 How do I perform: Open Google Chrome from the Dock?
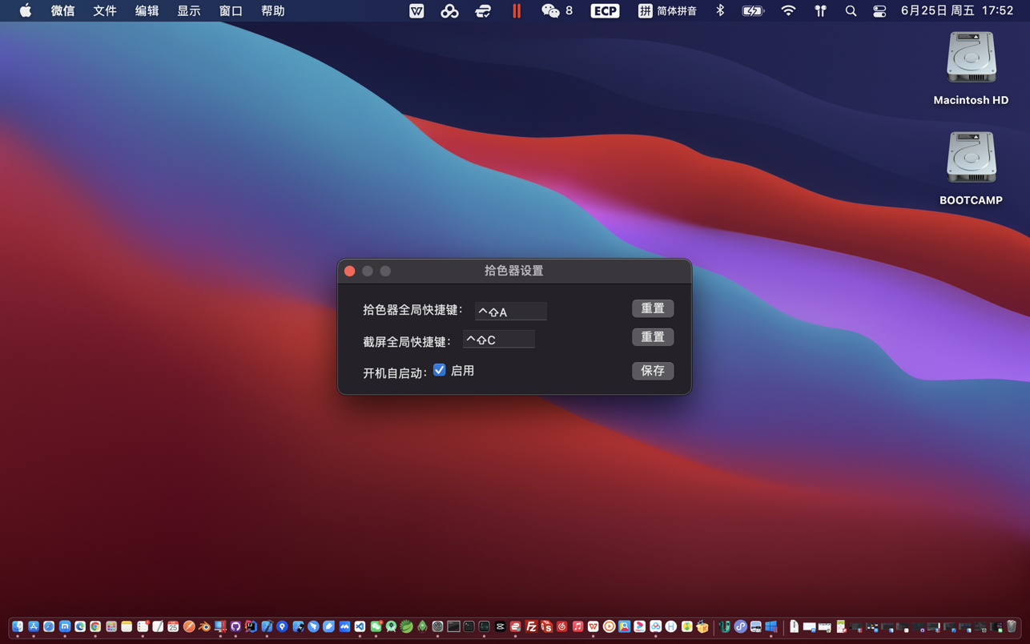[95, 626]
